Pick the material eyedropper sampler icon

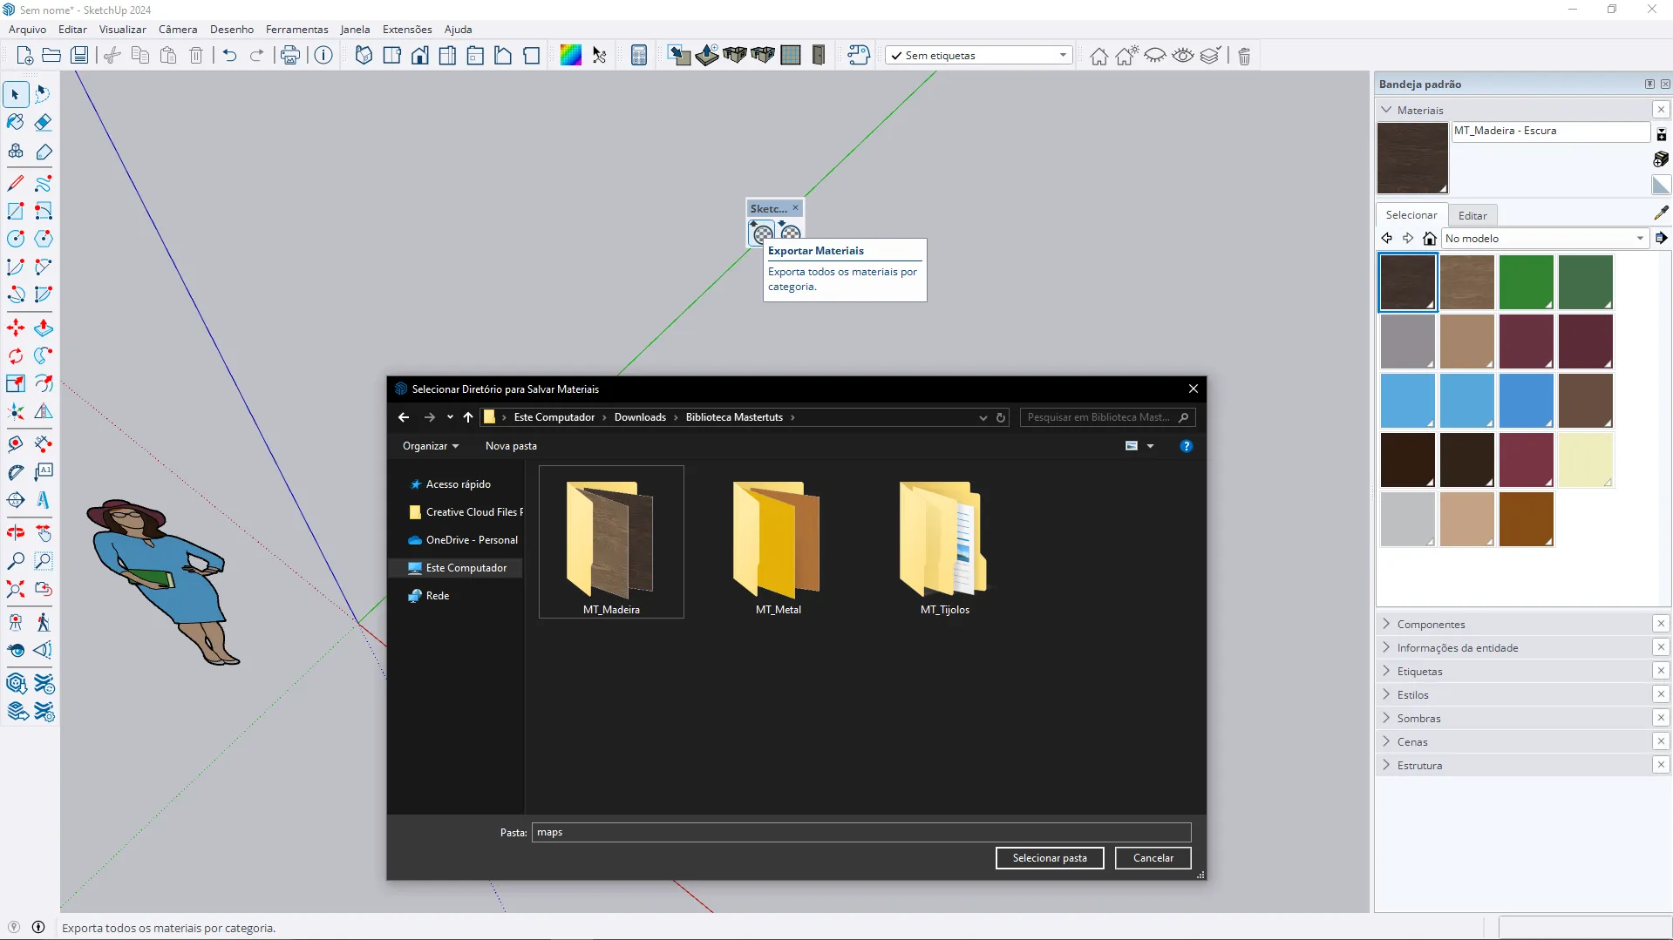[x=1661, y=213]
